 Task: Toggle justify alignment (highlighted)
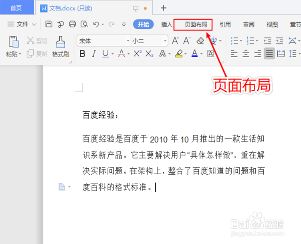point(269,54)
